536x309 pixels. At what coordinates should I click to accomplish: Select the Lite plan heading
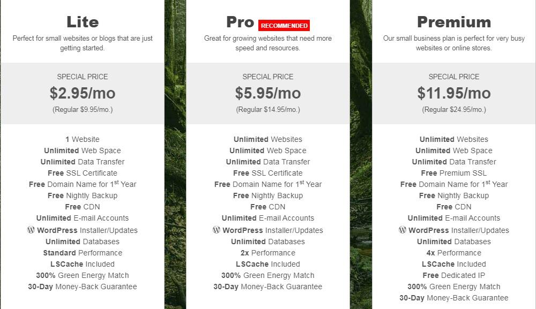point(83,22)
